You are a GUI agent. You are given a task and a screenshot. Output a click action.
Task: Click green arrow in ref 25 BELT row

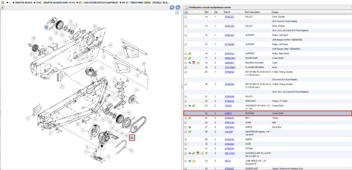click(190, 118)
